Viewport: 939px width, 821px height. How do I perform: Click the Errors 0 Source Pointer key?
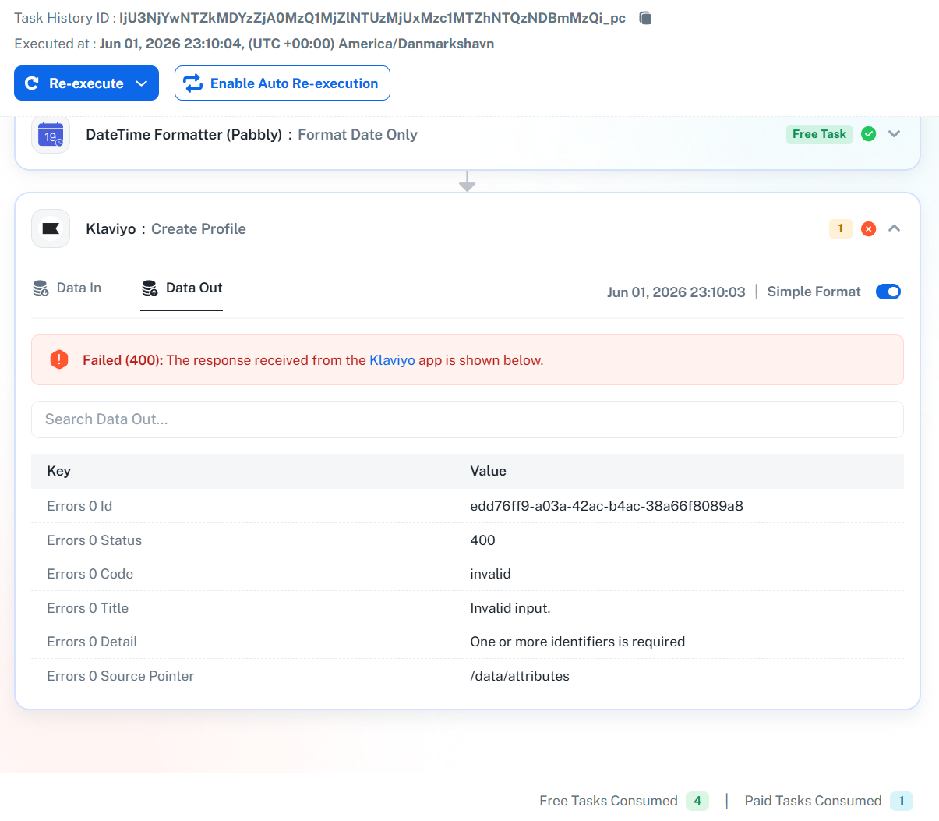coord(120,676)
